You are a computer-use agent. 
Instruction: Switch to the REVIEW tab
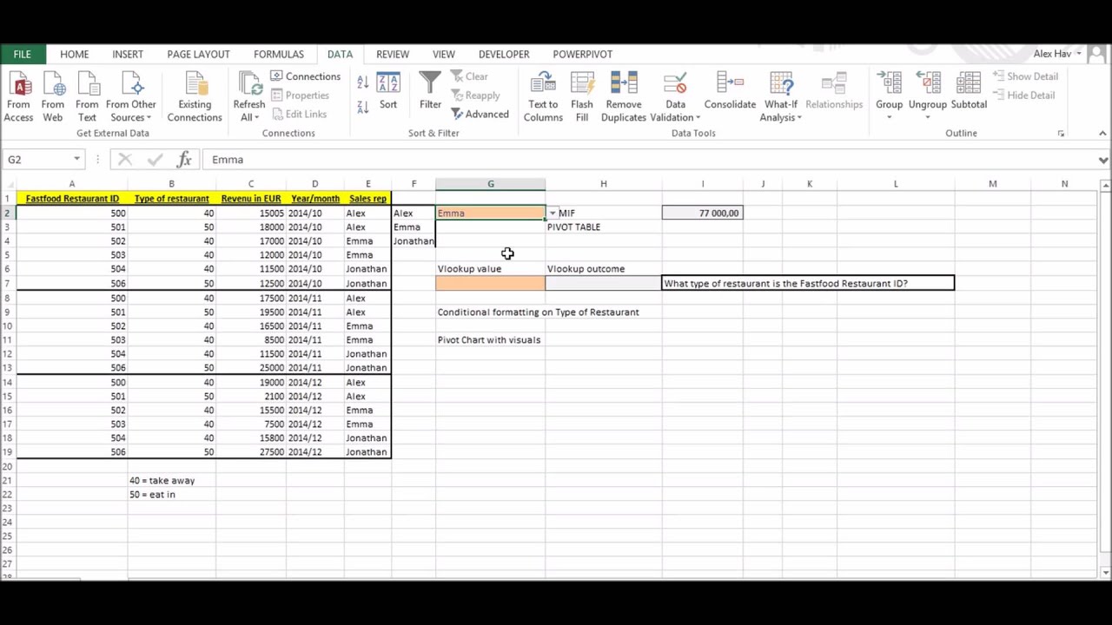(393, 54)
